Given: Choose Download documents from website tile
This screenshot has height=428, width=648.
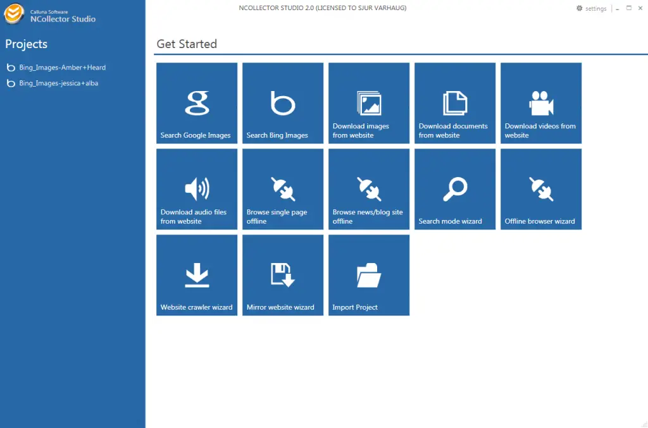Looking at the screenshot, I should [454, 103].
